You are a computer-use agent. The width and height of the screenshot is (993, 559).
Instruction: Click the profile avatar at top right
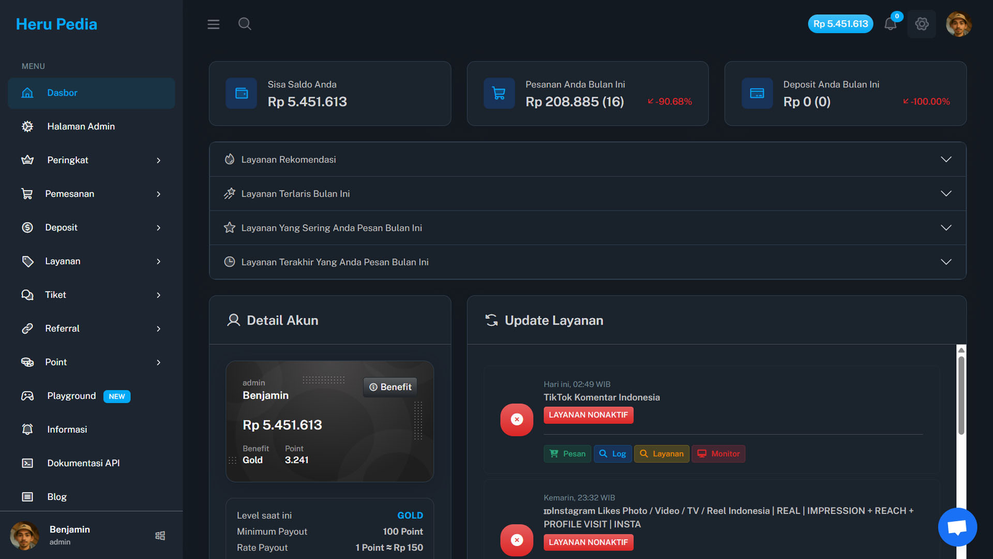coord(958,24)
